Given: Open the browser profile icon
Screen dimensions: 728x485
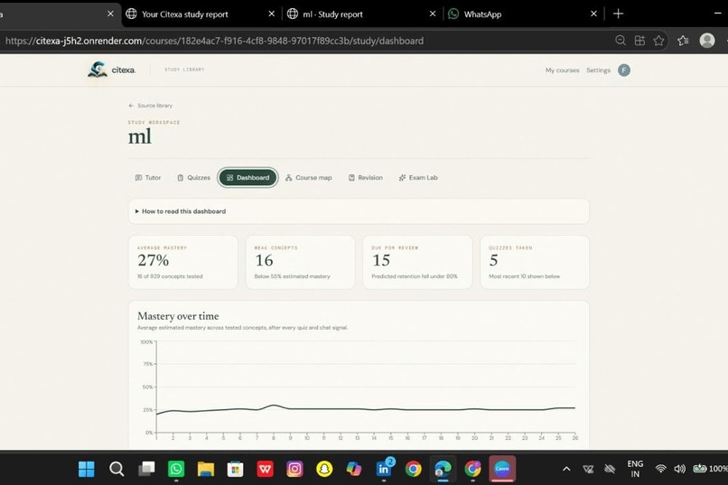Looking at the screenshot, I should 707,41.
